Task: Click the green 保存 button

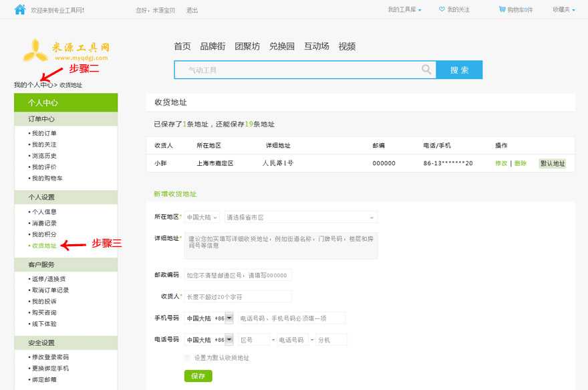Action: point(198,376)
